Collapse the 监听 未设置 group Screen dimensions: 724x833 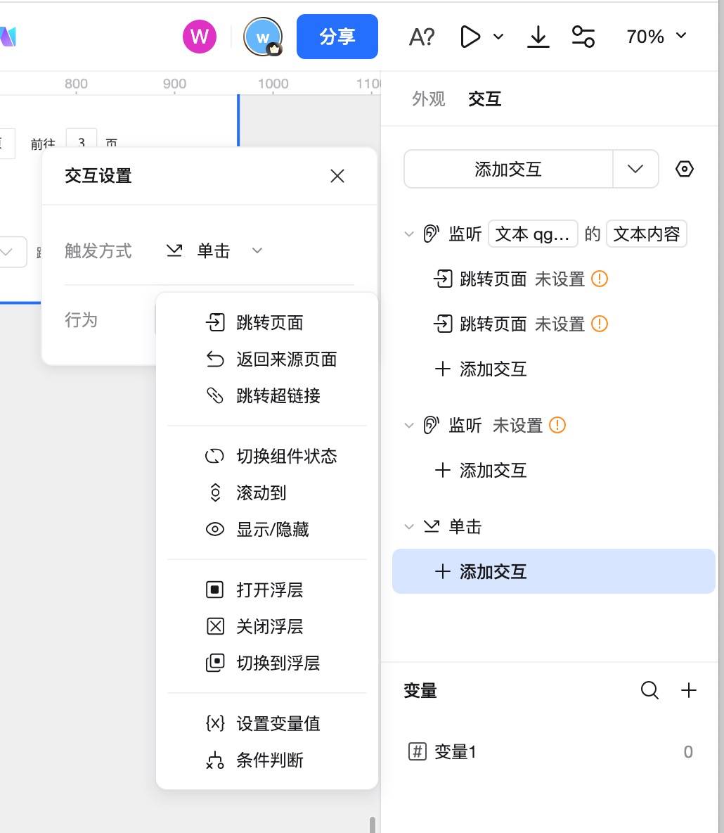point(408,425)
